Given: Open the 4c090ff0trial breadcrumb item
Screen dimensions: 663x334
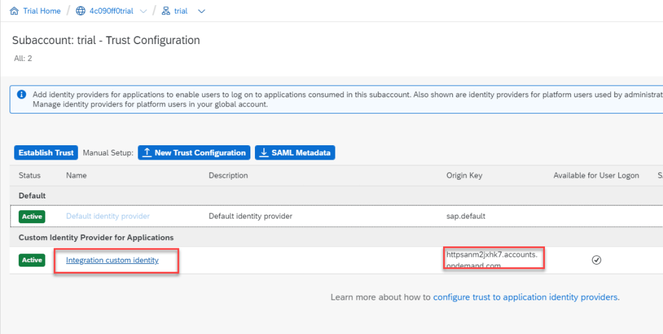Looking at the screenshot, I should (112, 11).
